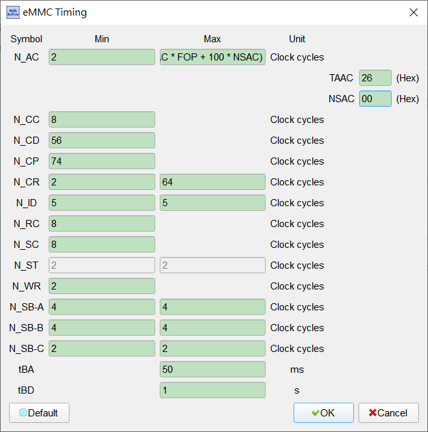The image size is (428, 432).
Task: Edit the N_CC Min field
Action: (102, 120)
